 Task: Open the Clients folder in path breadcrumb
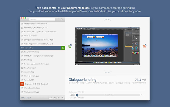97,83
